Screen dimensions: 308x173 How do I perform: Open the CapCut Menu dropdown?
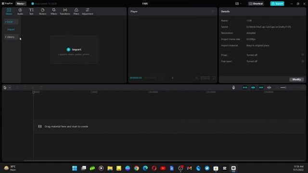click(x=21, y=3)
